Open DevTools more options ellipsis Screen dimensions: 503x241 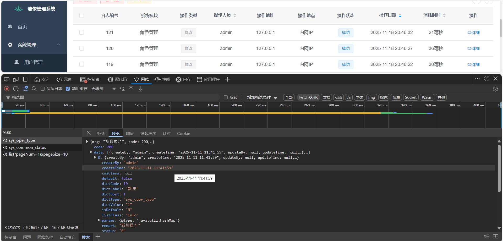477,79
